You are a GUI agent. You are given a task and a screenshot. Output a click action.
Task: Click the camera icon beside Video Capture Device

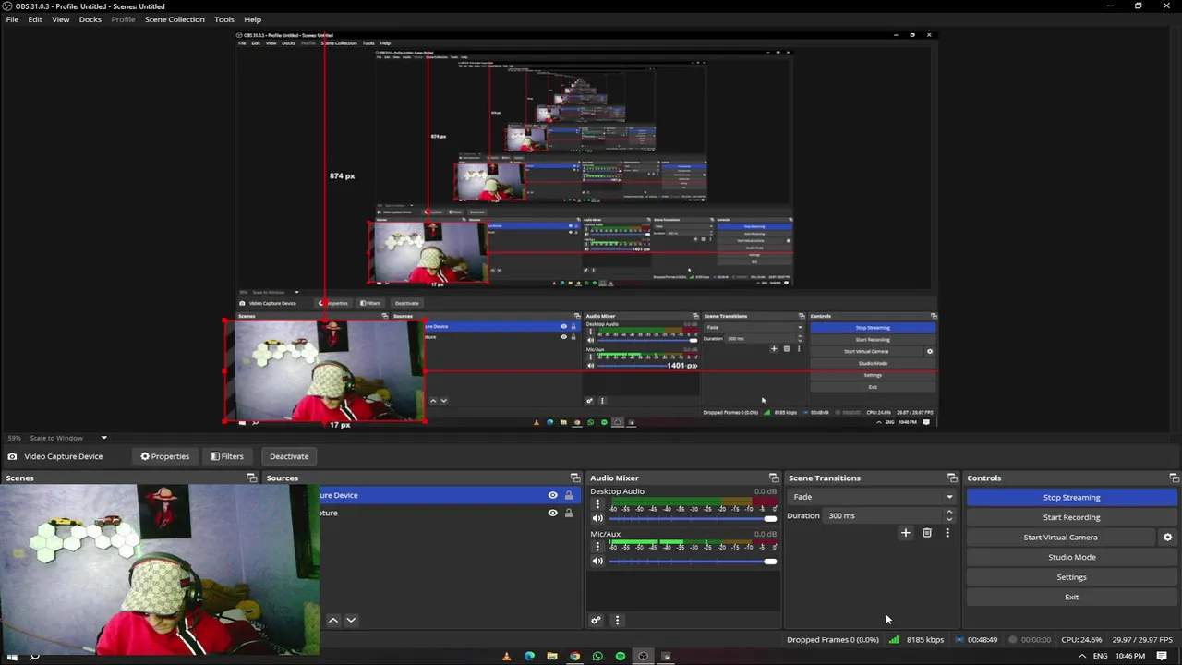[x=12, y=456]
